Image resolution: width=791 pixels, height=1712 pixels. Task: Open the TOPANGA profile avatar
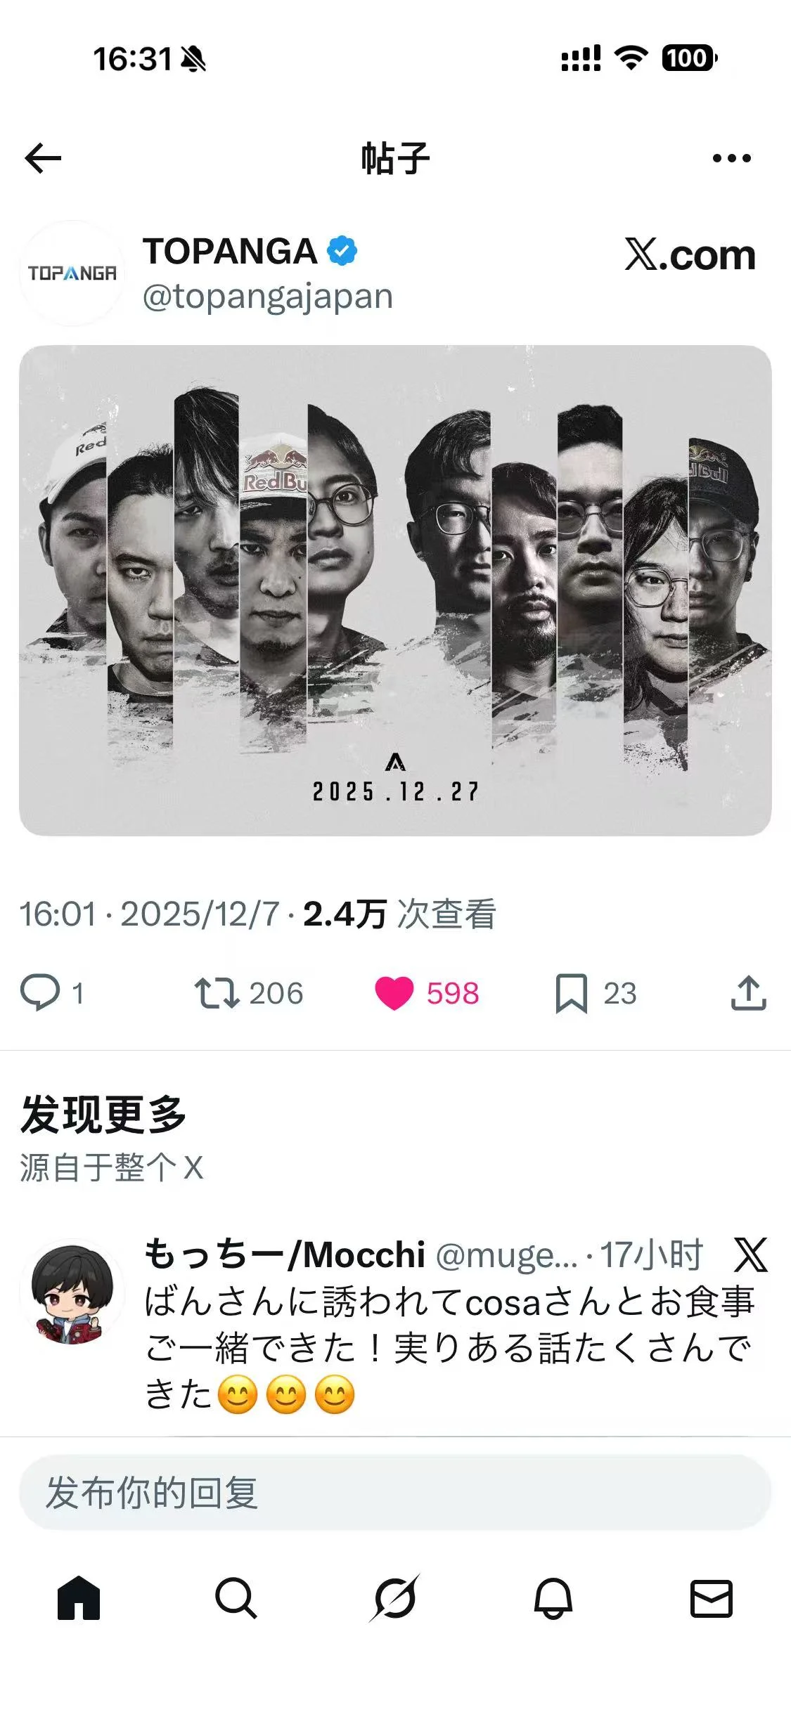click(x=72, y=273)
